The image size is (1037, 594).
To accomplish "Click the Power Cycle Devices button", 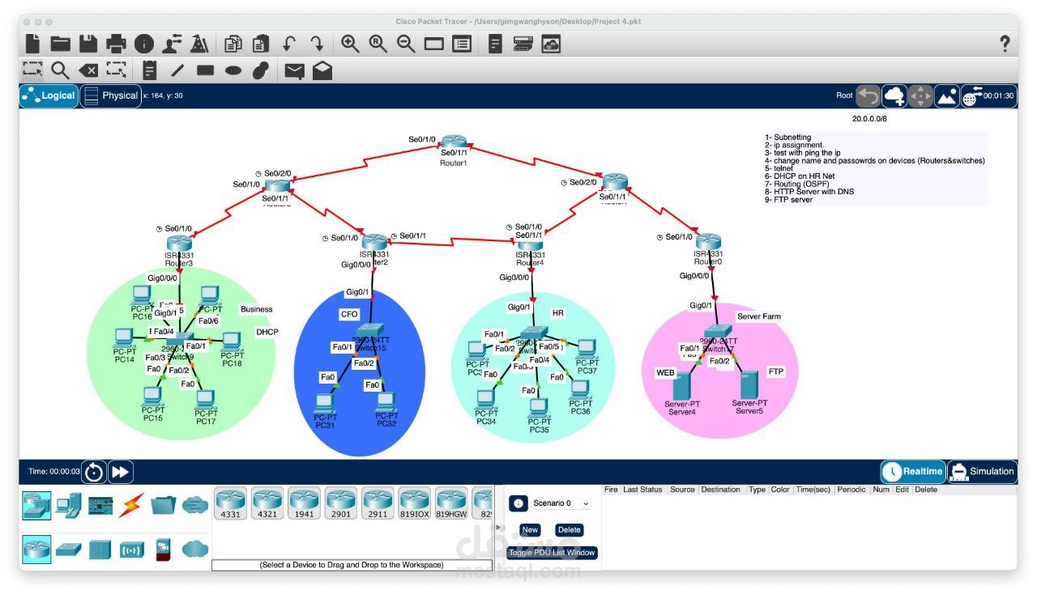I will point(94,472).
